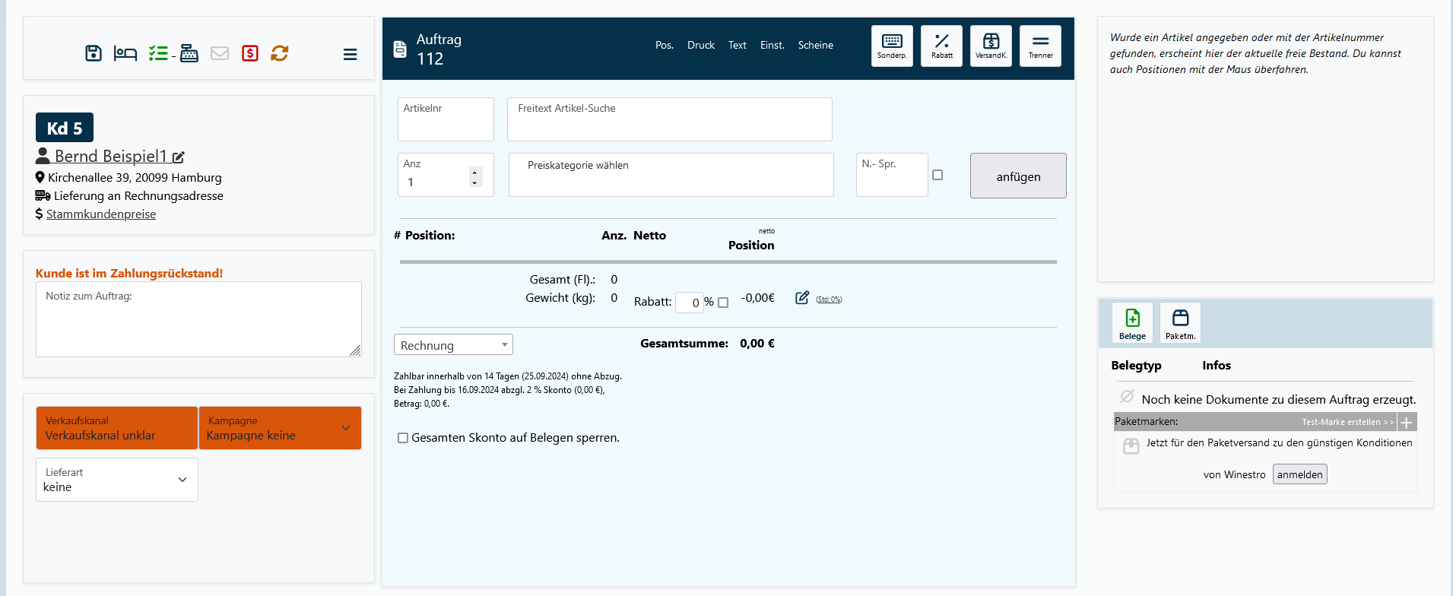Open the VersandK. shipping costs button
The width and height of the screenshot is (1453, 596).
pyautogui.click(x=991, y=46)
